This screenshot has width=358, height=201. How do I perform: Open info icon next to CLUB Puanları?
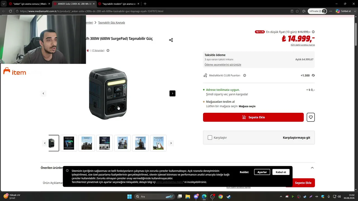[245, 75]
